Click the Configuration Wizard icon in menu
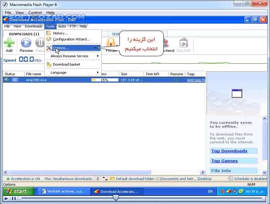The height and width of the screenshot is (204, 270). (49, 39)
